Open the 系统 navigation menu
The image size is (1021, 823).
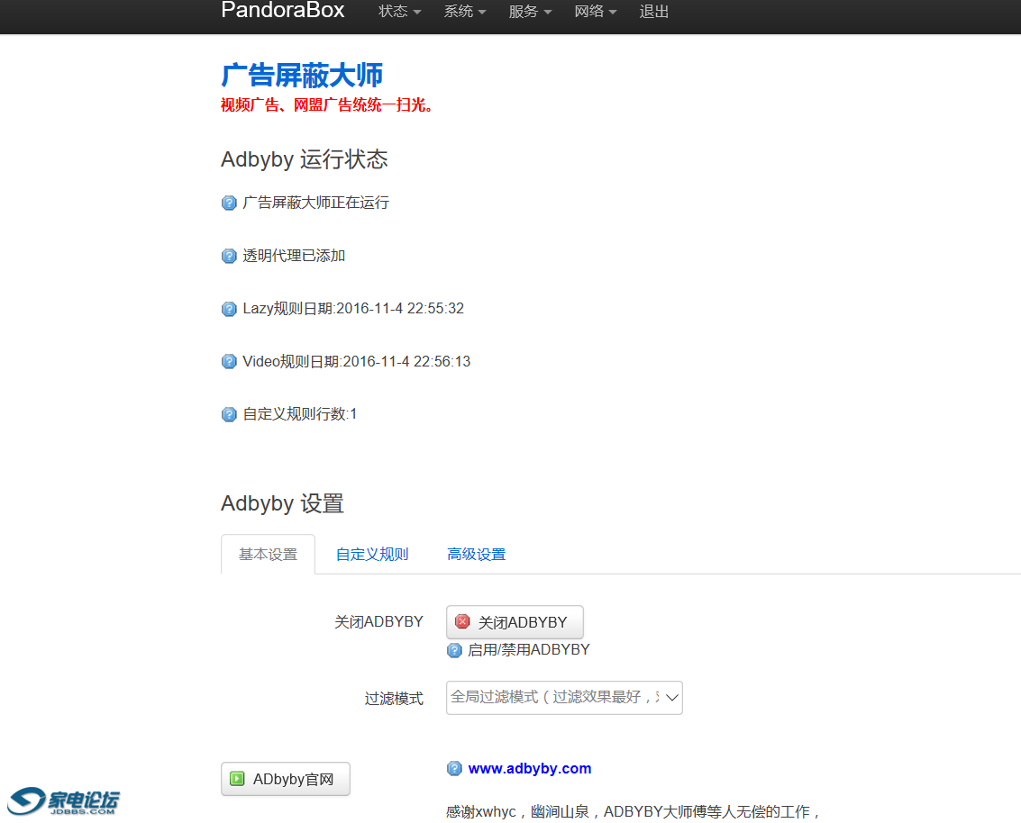(x=464, y=12)
